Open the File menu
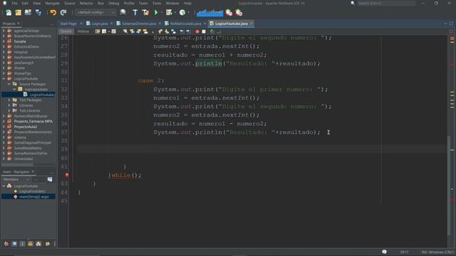This screenshot has width=456, height=256. pyautogui.click(x=14, y=3)
